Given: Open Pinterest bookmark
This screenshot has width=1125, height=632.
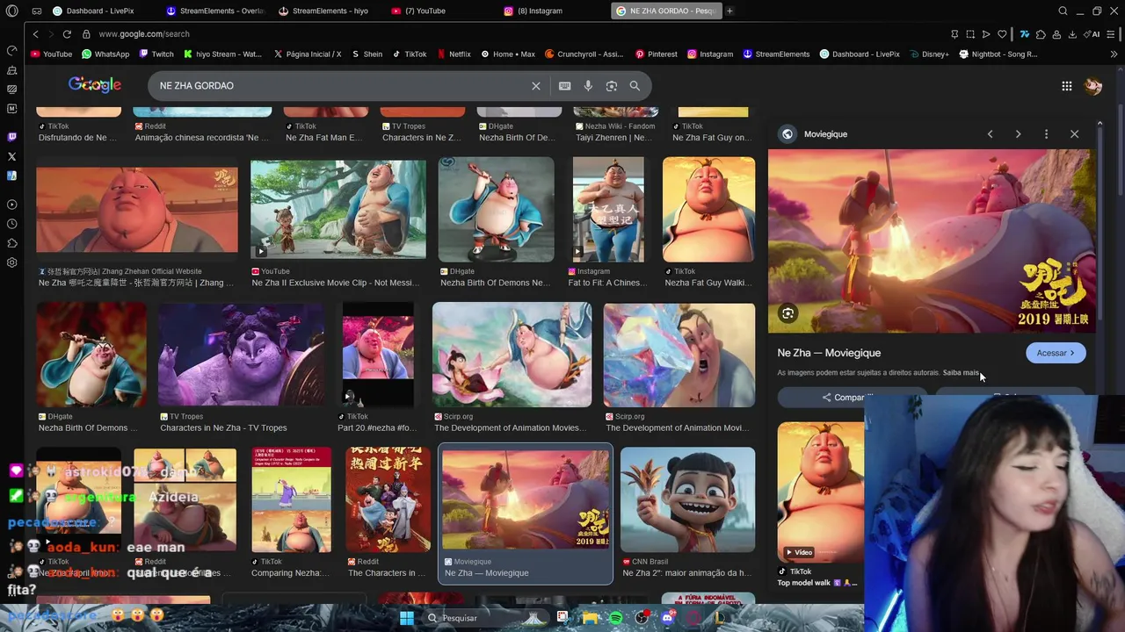Looking at the screenshot, I should coord(656,54).
